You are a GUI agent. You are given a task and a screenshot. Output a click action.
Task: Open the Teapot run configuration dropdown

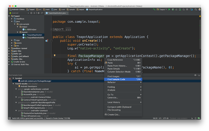coord(162,10)
